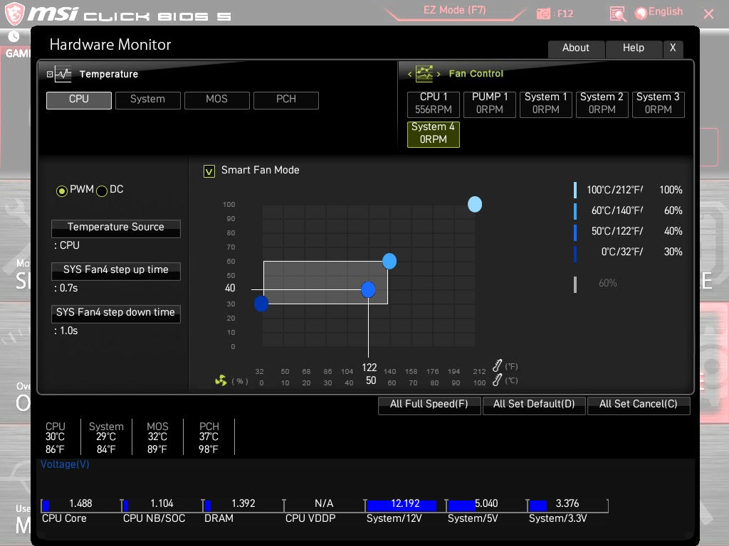Click the About button
This screenshot has width=729, height=546.
coord(576,48)
